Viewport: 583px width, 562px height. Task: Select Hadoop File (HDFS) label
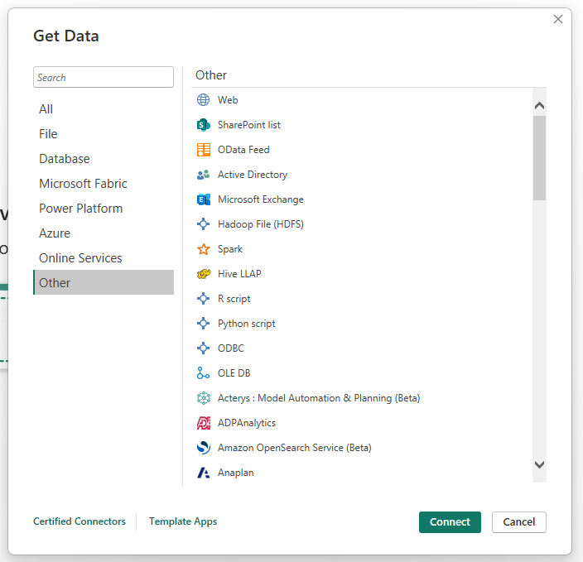pos(261,224)
